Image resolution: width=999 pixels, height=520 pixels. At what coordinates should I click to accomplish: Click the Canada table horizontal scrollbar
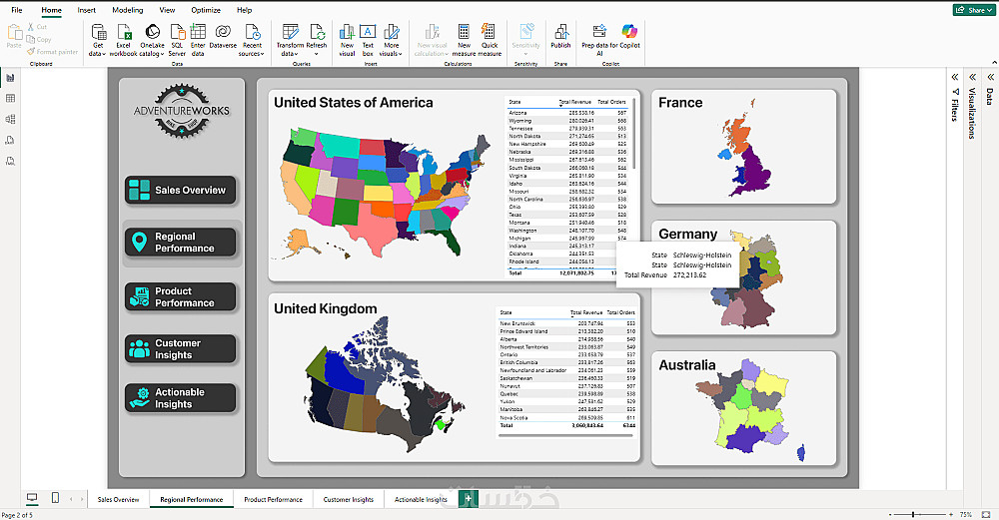tap(565, 436)
